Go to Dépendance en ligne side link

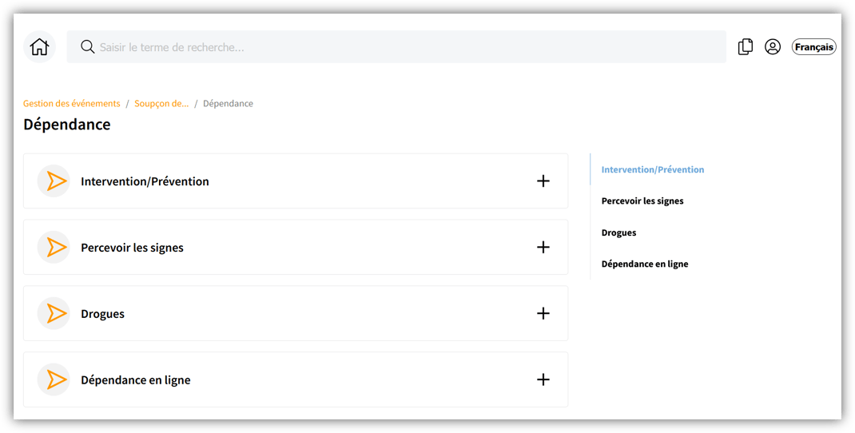(x=645, y=264)
